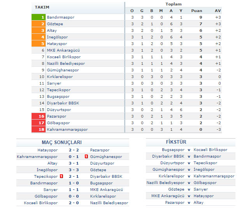Click red card icon beside Gümüşhanespor result
This screenshot has width=251, height=210.
coord(86,157)
